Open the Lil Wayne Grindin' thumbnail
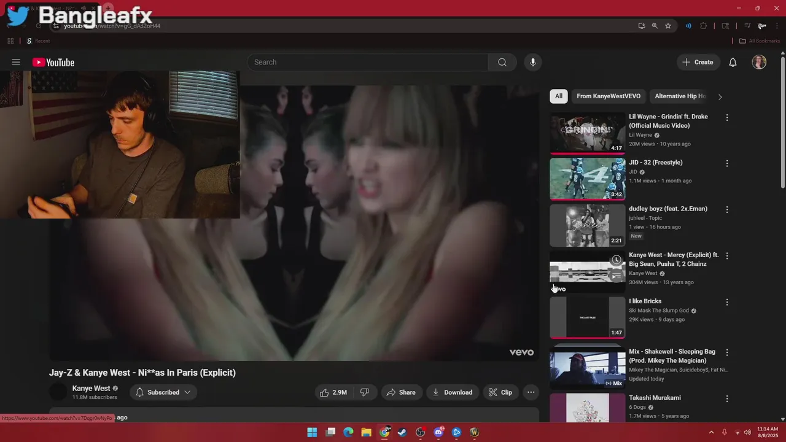This screenshot has width=786, height=442. pos(588,133)
